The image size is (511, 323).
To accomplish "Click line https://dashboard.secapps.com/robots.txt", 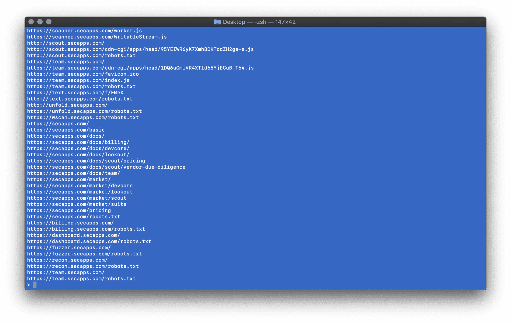I will click(89, 242).
